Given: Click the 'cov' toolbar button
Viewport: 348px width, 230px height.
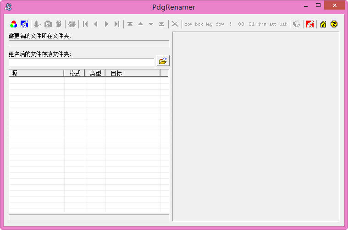Looking at the screenshot, I should [188, 24].
